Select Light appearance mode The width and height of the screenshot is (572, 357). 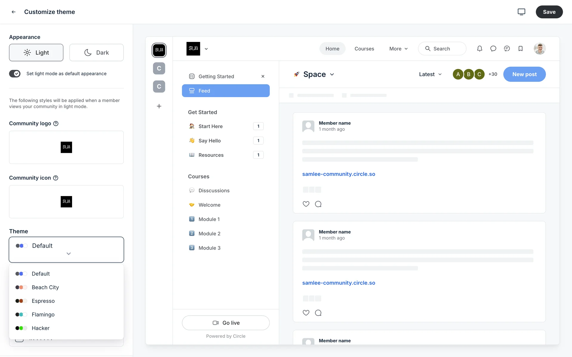36,53
